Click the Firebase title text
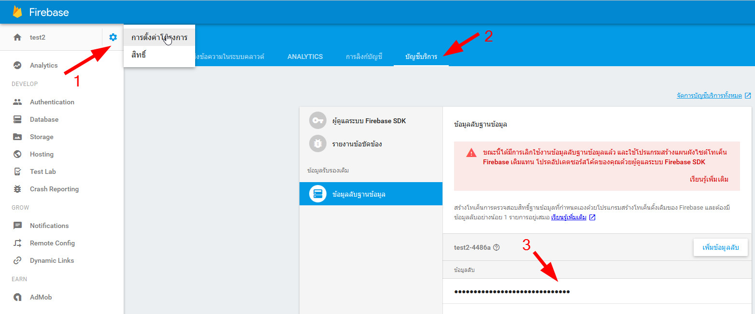Screen dimensions: 755x314 49,13
